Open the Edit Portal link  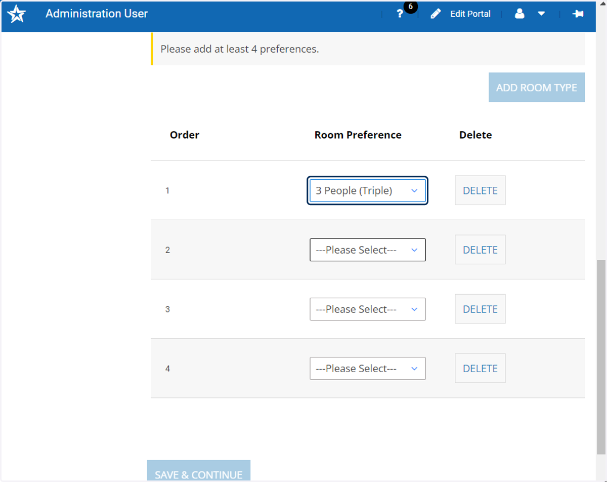(470, 14)
